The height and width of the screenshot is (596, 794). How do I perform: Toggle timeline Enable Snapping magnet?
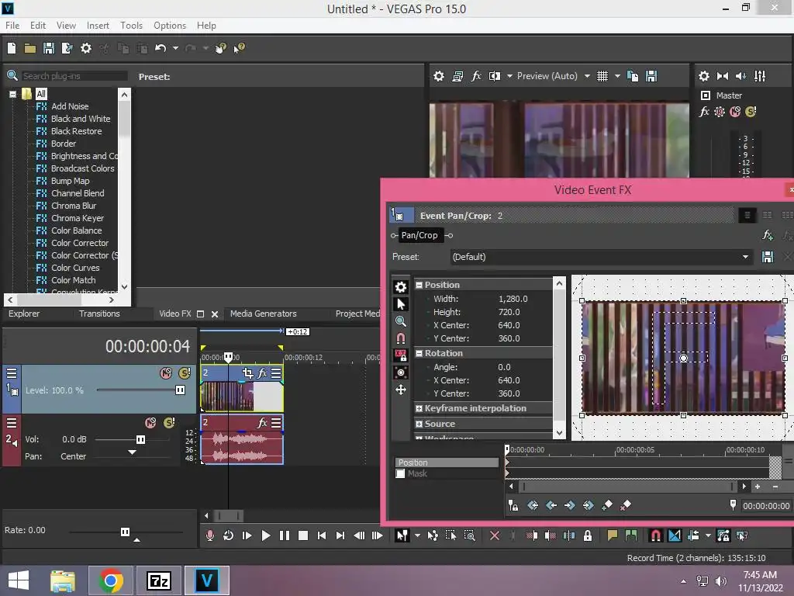[x=655, y=535]
